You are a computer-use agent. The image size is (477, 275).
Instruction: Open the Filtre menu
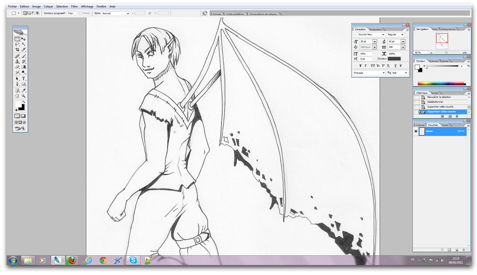tap(74, 7)
